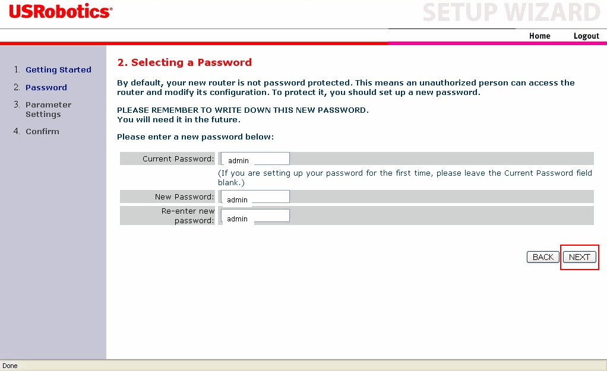This screenshot has width=607, height=371.
Task: Jump to the Confirm step
Action: tap(42, 132)
